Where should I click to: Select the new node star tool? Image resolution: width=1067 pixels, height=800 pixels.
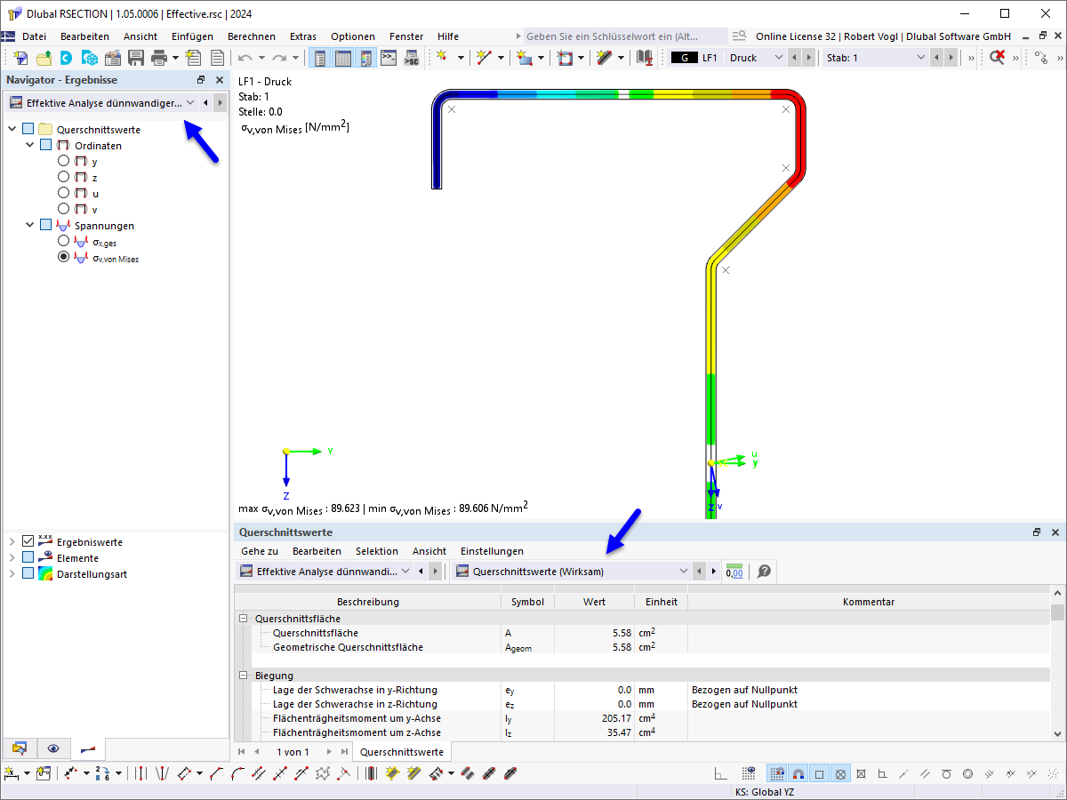[x=442, y=58]
